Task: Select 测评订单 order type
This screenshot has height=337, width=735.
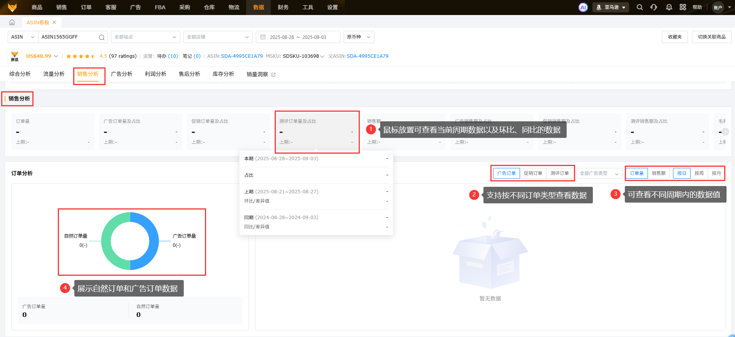Action: pyautogui.click(x=560, y=173)
